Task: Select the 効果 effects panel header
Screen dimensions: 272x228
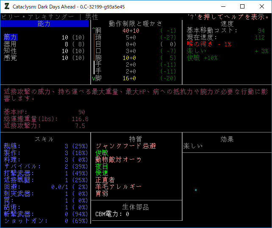Action: click(227, 139)
